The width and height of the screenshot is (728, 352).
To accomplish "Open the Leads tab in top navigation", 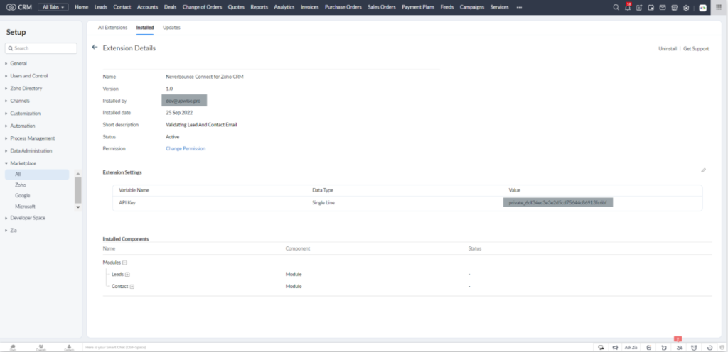I will click(x=101, y=7).
